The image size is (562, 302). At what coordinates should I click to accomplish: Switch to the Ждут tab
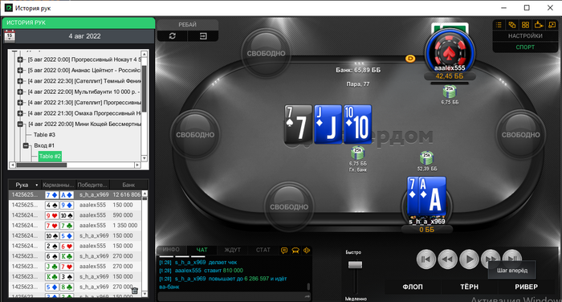click(x=232, y=250)
